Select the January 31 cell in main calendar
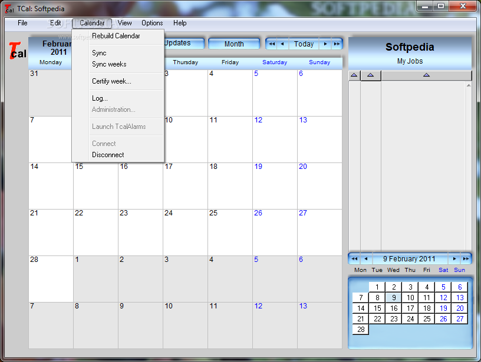 pyautogui.click(x=50, y=93)
